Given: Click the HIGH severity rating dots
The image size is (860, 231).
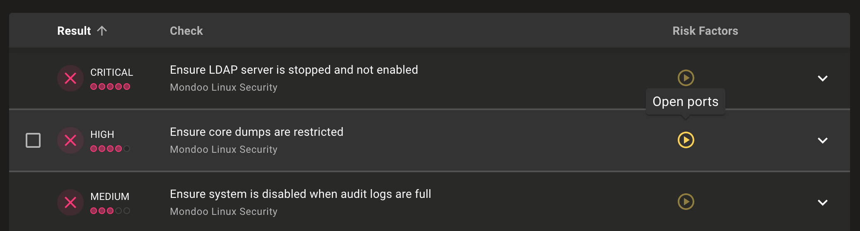Looking at the screenshot, I should pos(110,149).
